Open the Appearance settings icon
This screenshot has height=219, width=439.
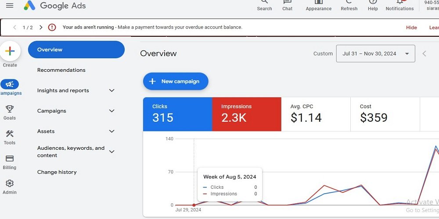pos(319,3)
